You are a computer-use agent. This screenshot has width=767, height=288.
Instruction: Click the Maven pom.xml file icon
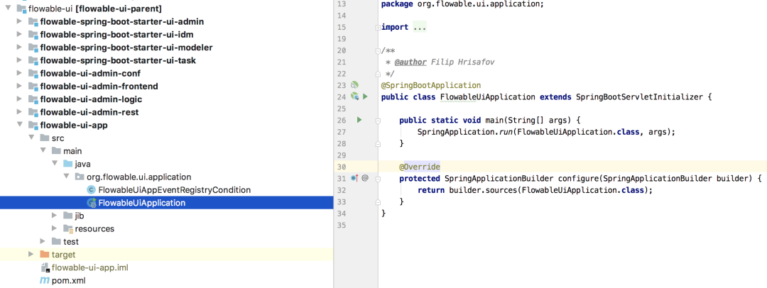[45, 280]
